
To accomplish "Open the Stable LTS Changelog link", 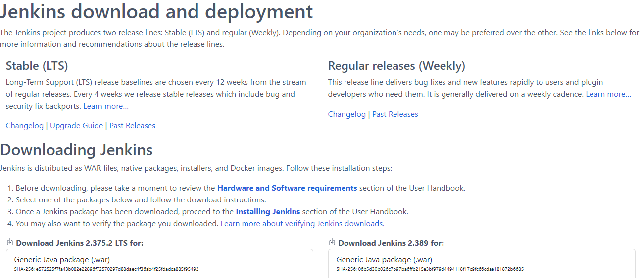I will (x=25, y=126).
